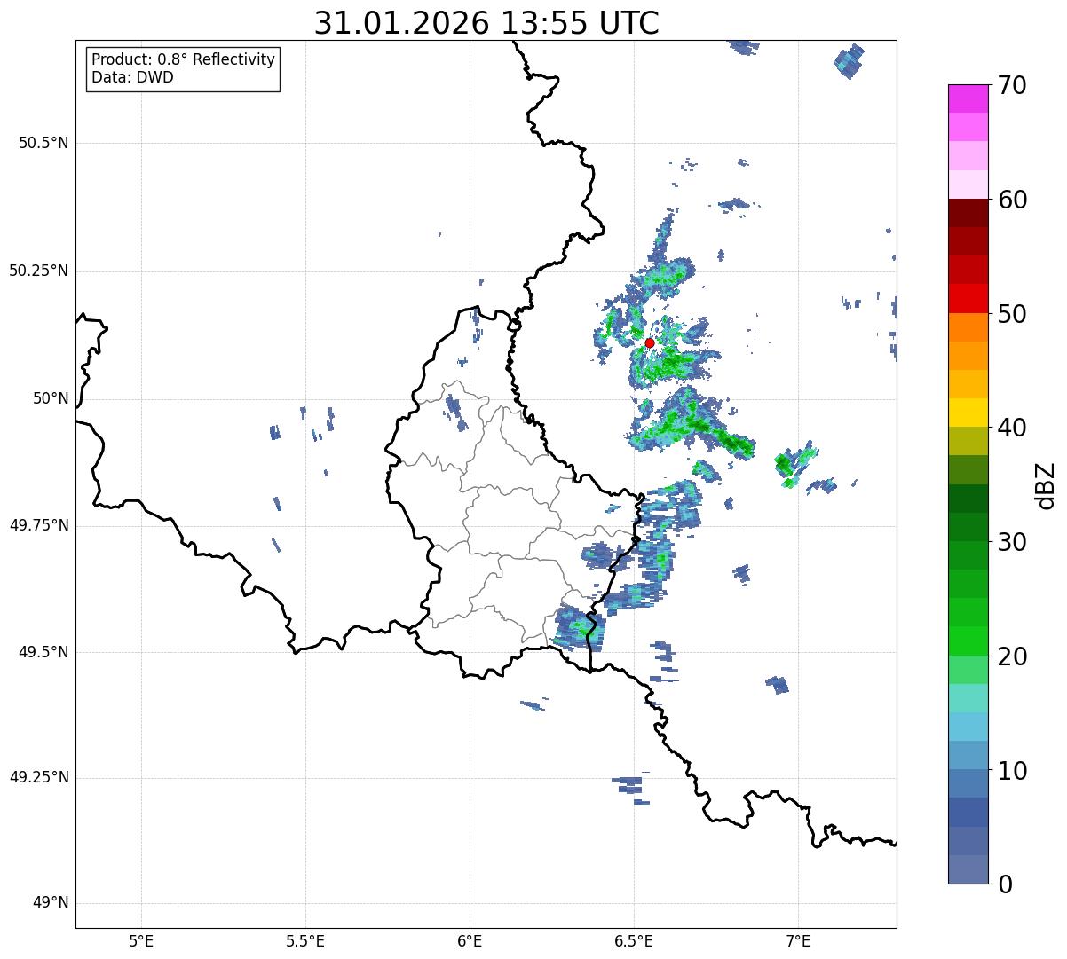Click the title 31.01.2026 13:55 UTC
Image resolution: width=1067 pixels, height=959 pixels.
[486, 23]
